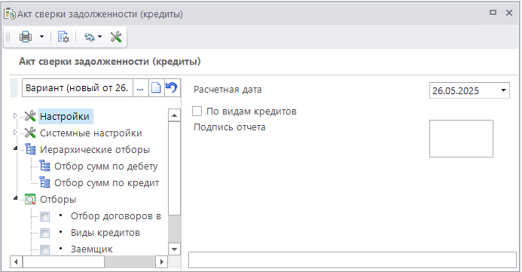This screenshot has width=522, height=272.
Task: Click the Системные настройки wrench icon
Action: click(30, 133)
